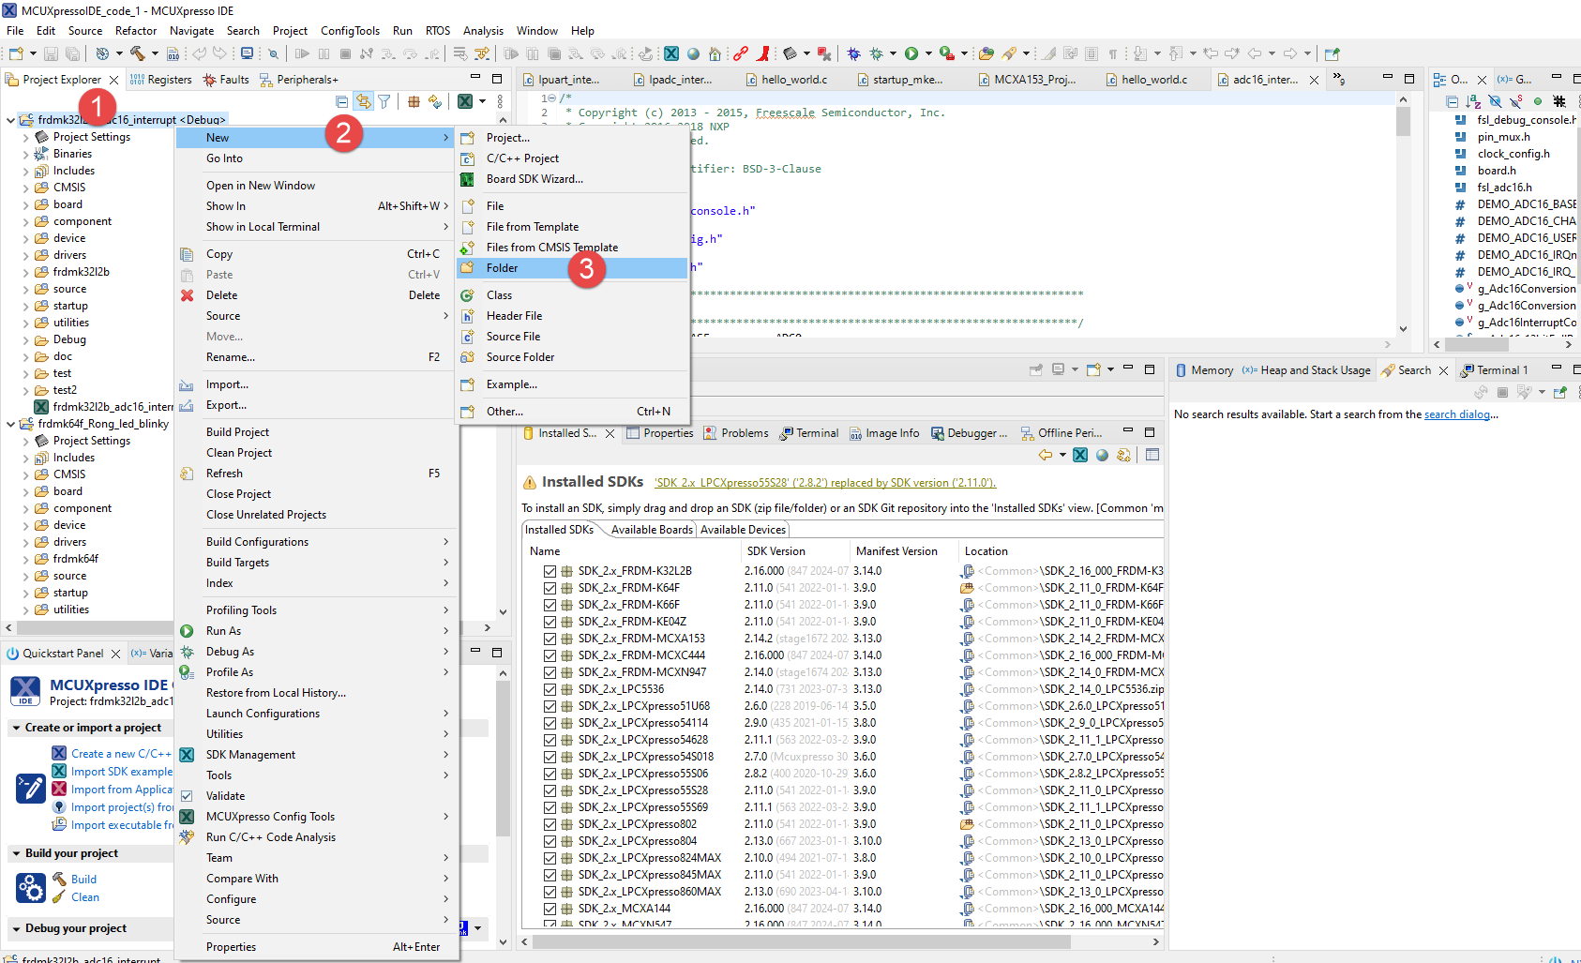Switch to the Available Boards tab
Screen dimensions: 1581x963
click(x=650, y=529)
